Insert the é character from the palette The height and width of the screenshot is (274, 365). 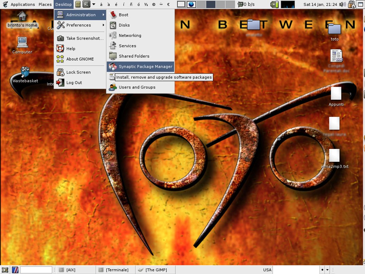pos(116,4)
